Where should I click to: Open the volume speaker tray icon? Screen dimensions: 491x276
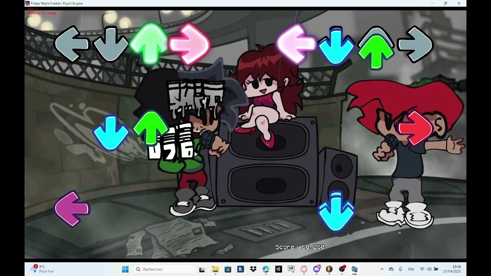[x=429, y=269]
